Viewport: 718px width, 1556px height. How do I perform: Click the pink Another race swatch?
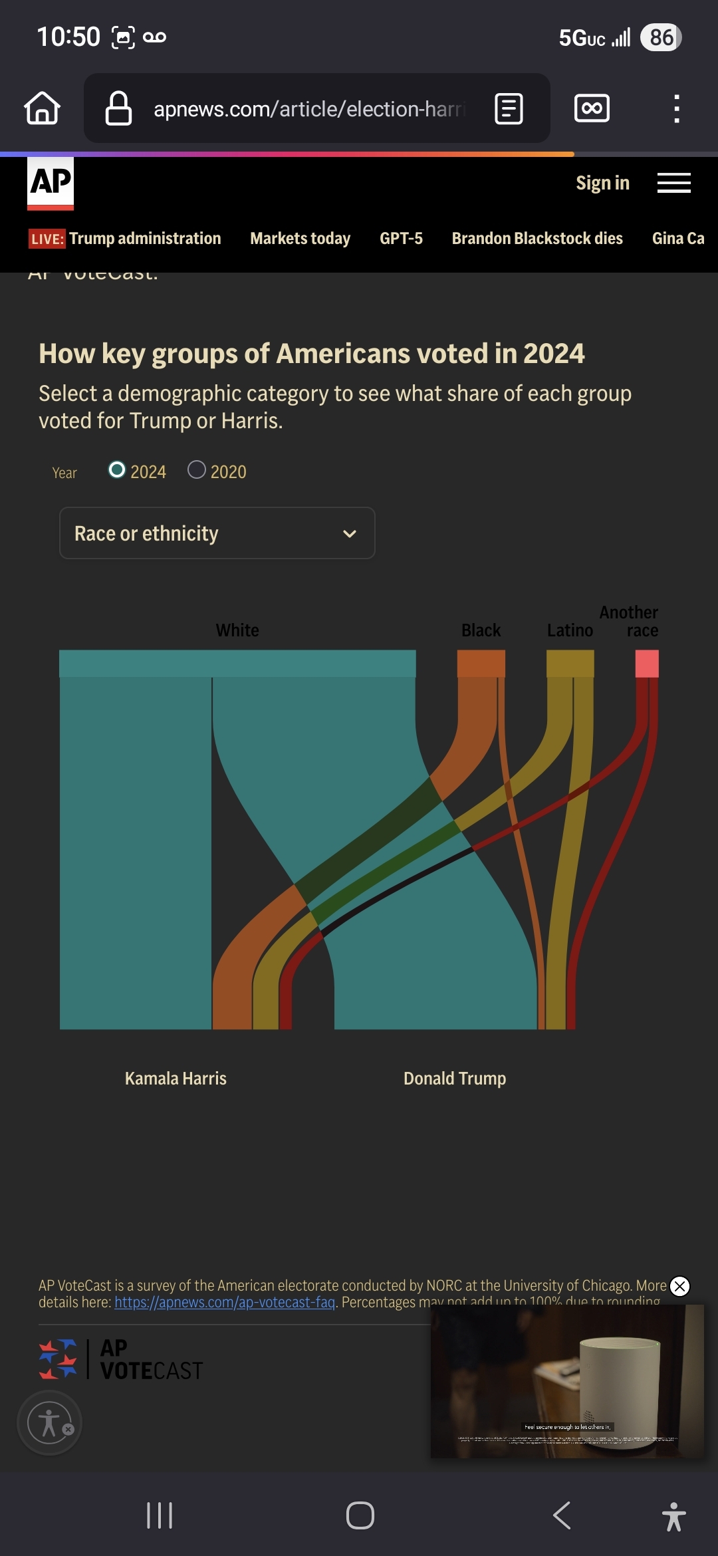647,664
